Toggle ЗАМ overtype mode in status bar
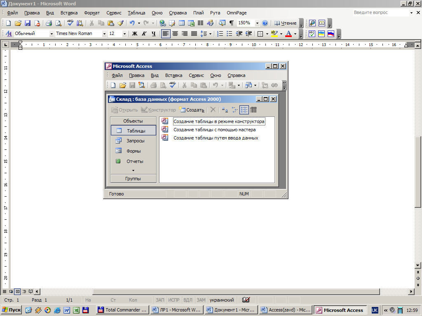The image size is (422, 316). (201, 300)
